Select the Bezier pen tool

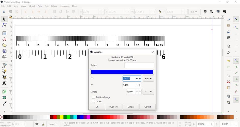4,65
